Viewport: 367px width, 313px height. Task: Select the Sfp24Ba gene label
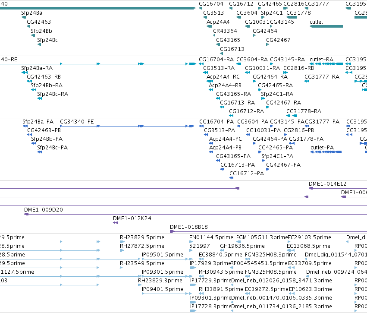coord(31,13)
